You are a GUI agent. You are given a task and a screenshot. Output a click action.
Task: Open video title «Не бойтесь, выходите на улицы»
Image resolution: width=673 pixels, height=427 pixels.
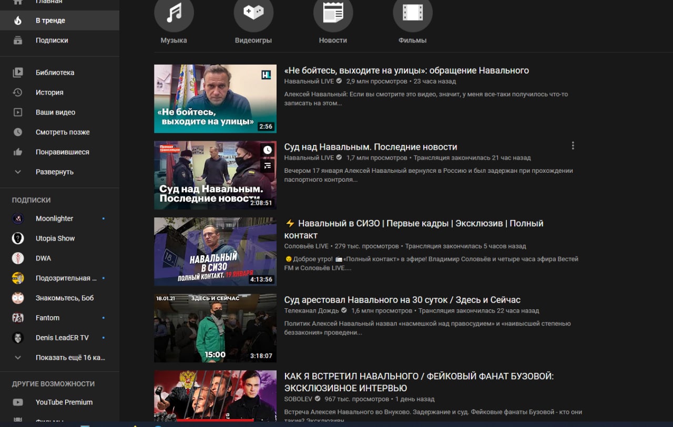[406, 70]
